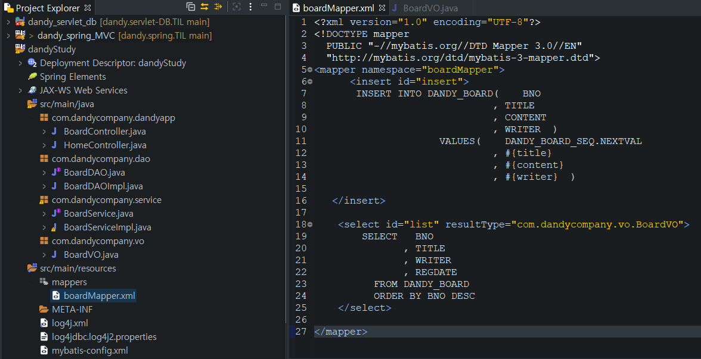Expand the BoardVO.java tree node
This screenshot has height=359, width=701.
[x=44, y=255]
